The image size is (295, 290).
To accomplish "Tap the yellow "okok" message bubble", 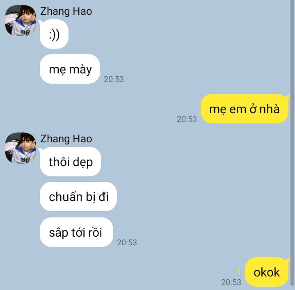I will [266, 272].
